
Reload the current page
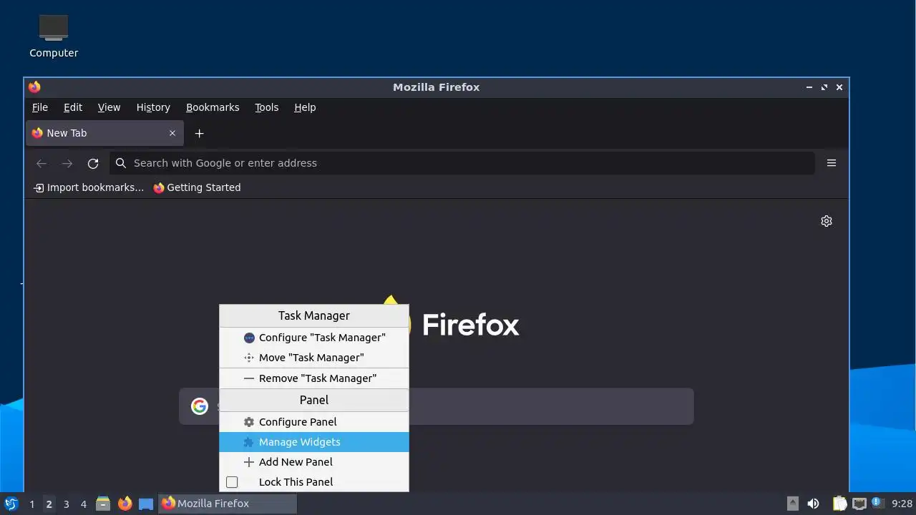[x=93, y=163]
